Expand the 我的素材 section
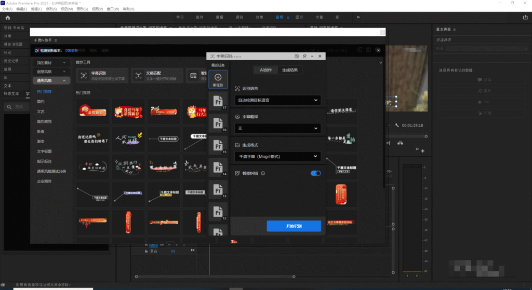 tap(50, 62)
